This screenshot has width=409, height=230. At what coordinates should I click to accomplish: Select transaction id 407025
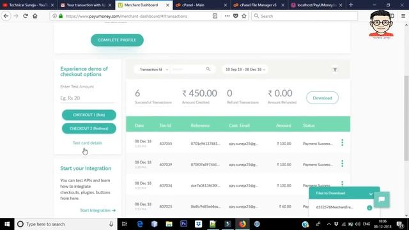click(x=166, y=206)
